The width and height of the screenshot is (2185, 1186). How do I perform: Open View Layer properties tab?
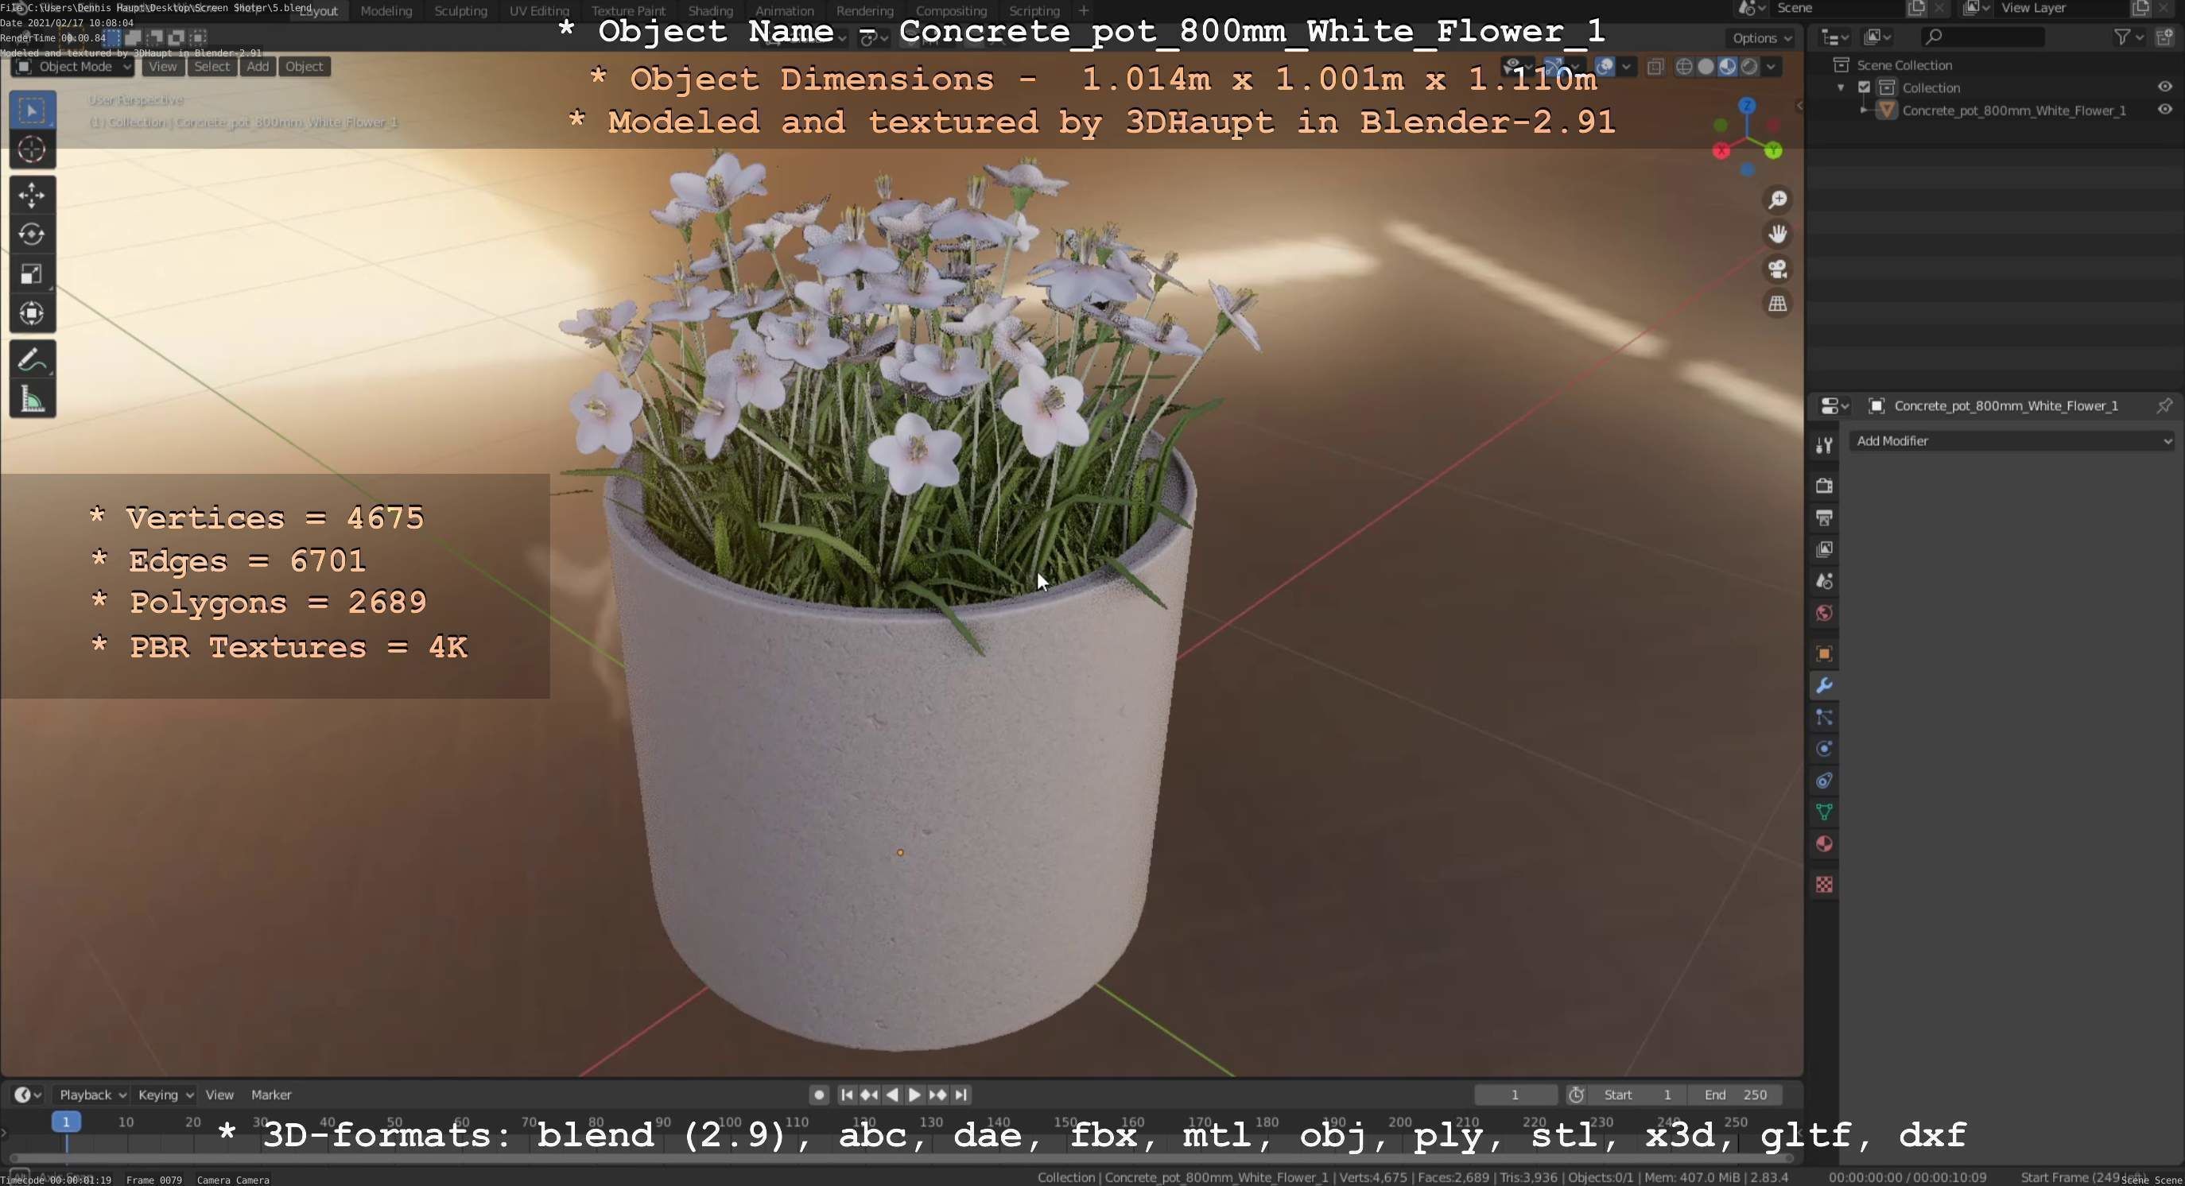pyautogui.click(x=1824, y=549)
